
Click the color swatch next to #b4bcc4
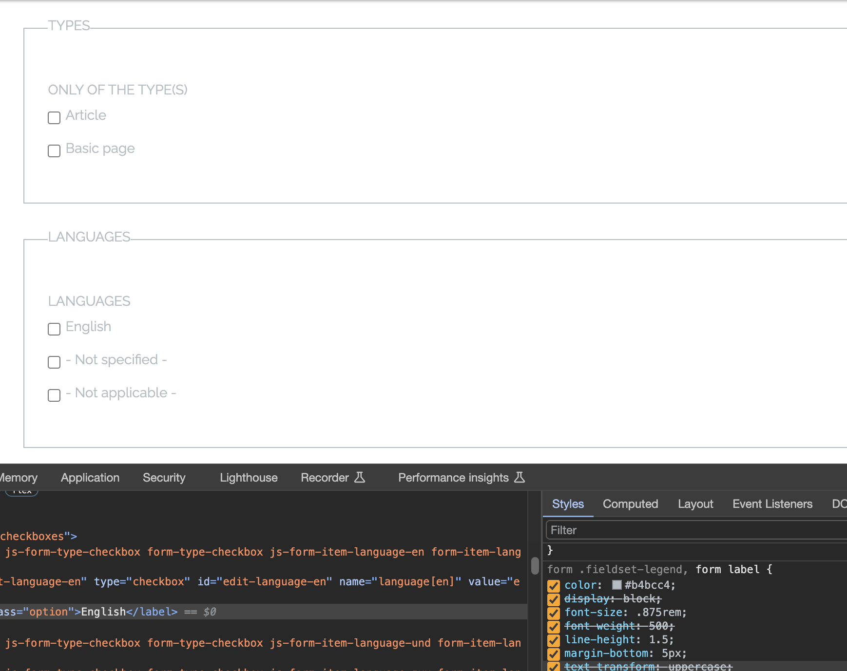pos(617,585)
